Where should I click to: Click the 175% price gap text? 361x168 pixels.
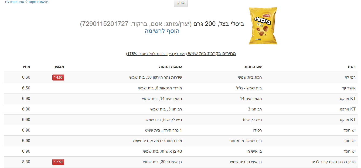click(x=132, y=54)
